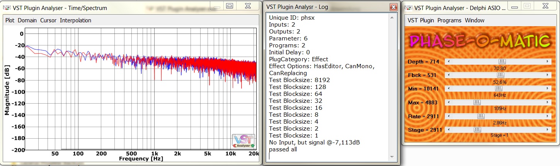The height and width of the screenshot is (166, 560).
Task: Click the '643Hz' value under Min slider
Action: tap(500, 95)
